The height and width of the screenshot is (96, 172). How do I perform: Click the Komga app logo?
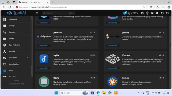(x=113, y=82)
